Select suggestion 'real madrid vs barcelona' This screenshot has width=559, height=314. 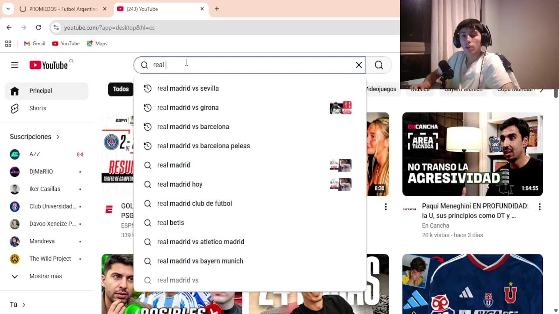pos(249,126)
